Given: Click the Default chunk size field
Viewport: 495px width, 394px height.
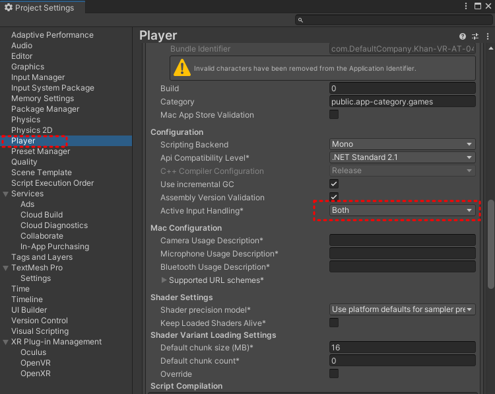Looking at the screenshot, I should (x=402, y=348).
